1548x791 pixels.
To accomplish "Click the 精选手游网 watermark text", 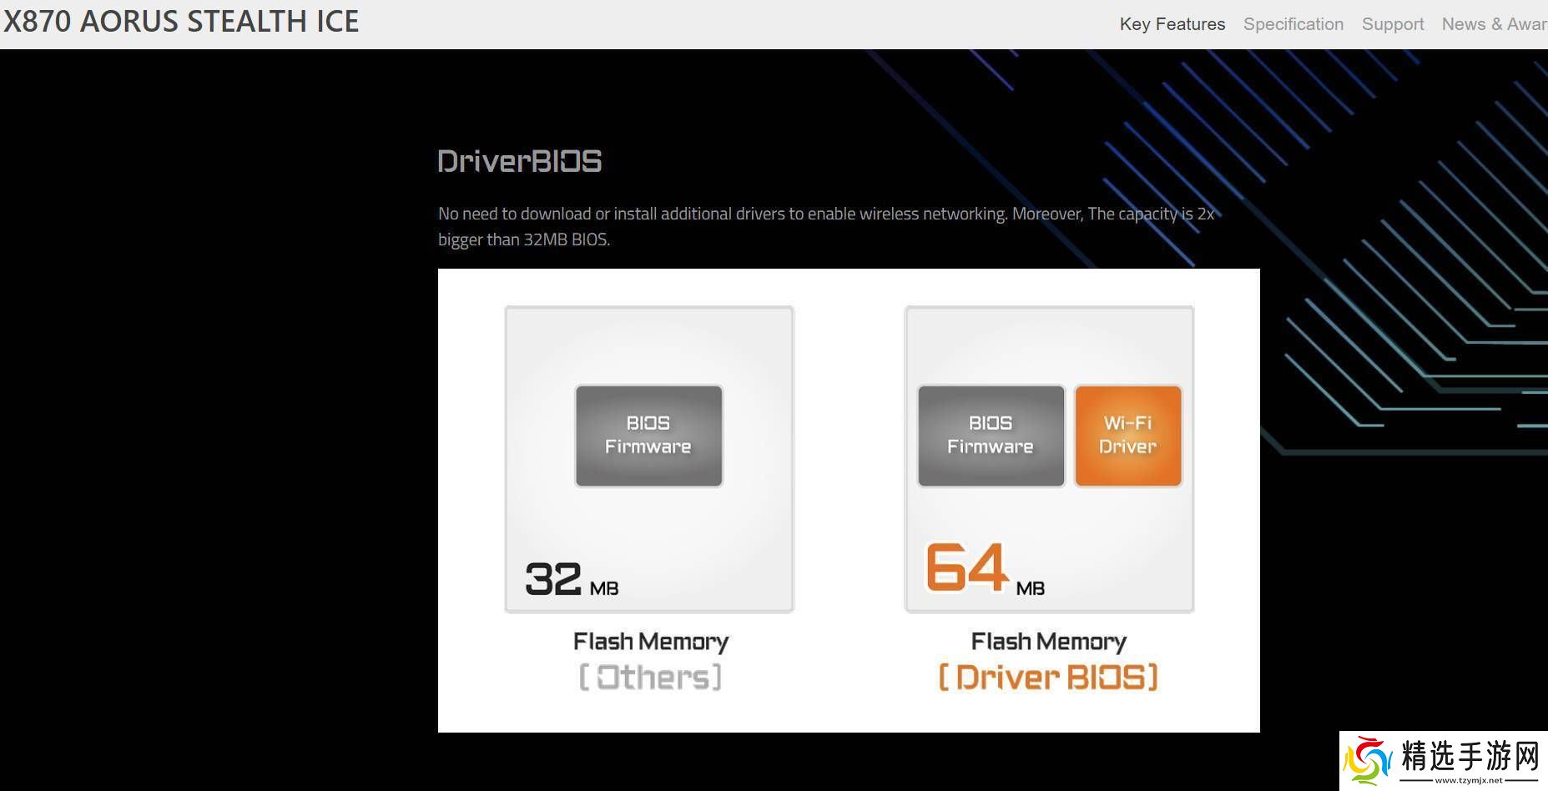I will coord(1469,755).
